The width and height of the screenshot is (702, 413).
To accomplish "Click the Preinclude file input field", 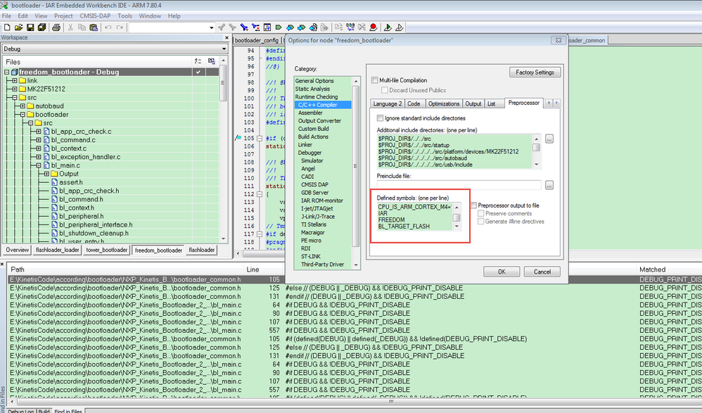I will coord(459,185).
